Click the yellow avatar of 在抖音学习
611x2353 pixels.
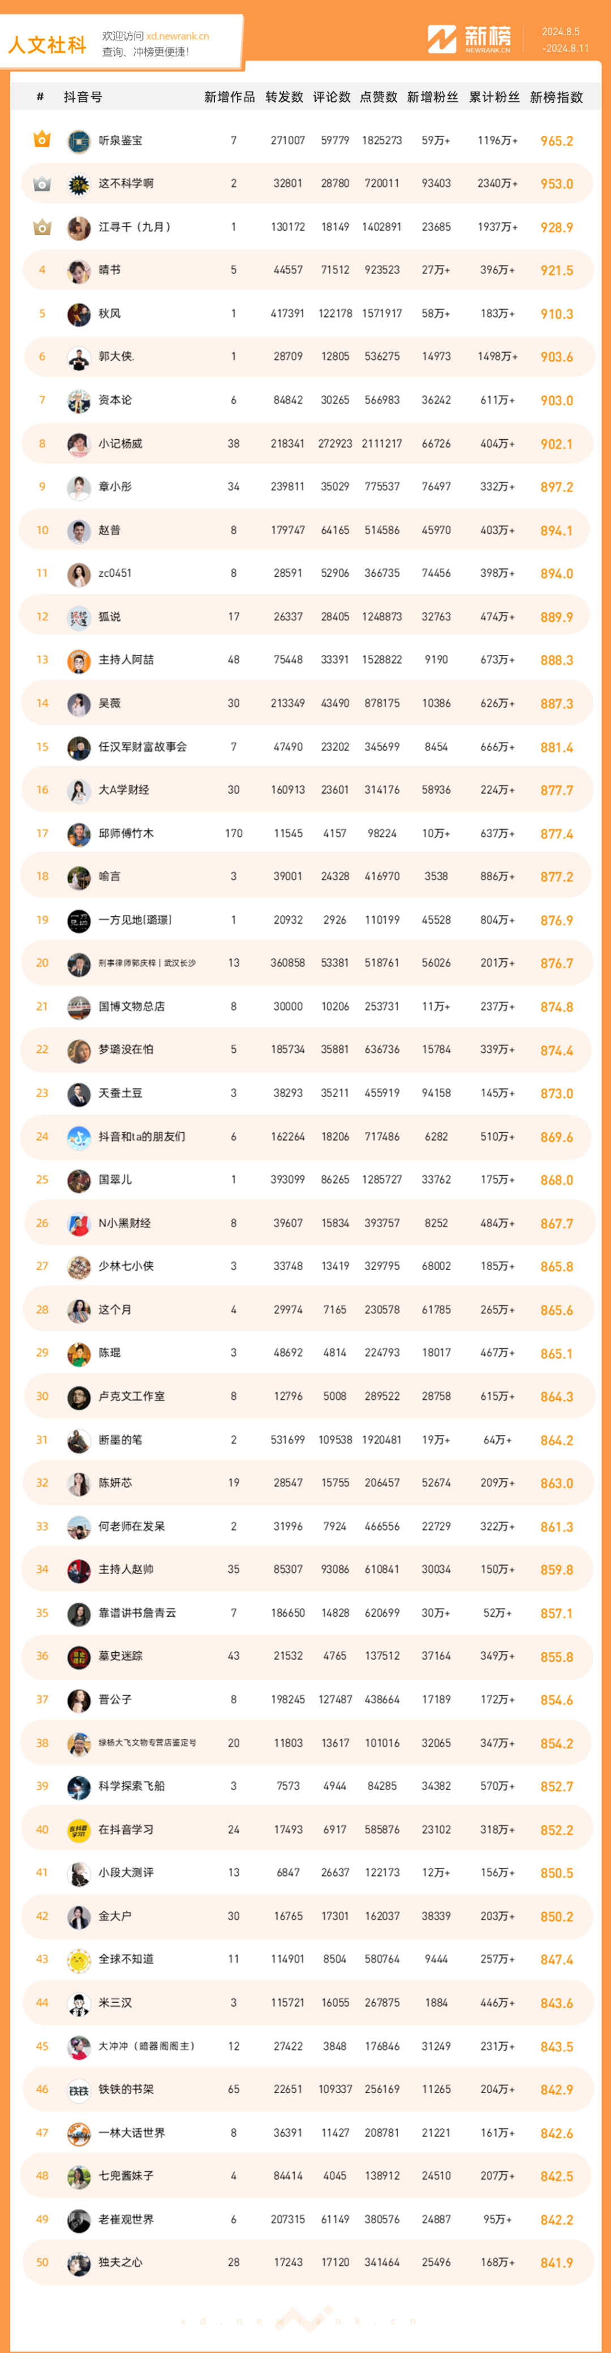tap(79, 1829)
